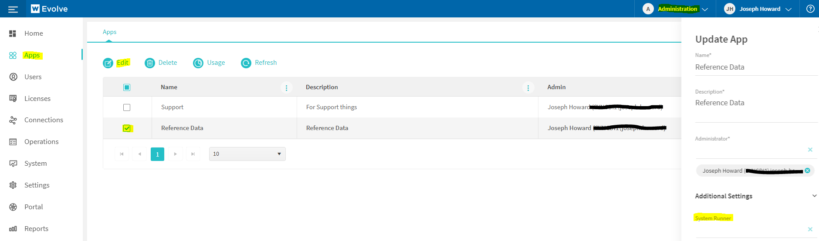Click the Home sidebar icon
The image size is (819, 241).
[x=13, y=33]
